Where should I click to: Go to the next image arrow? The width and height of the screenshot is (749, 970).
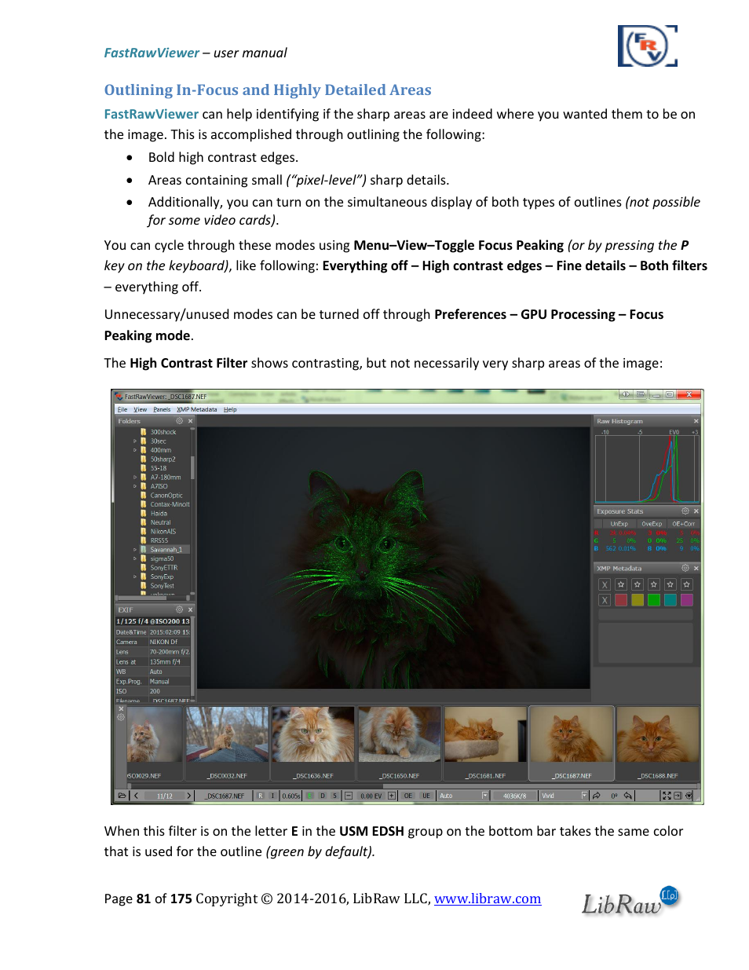[x=188, y=796]
